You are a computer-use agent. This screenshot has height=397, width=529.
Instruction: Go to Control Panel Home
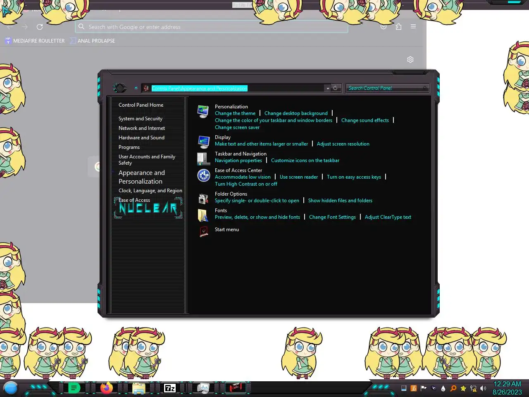pyautogui.click(x=141, y=105)
